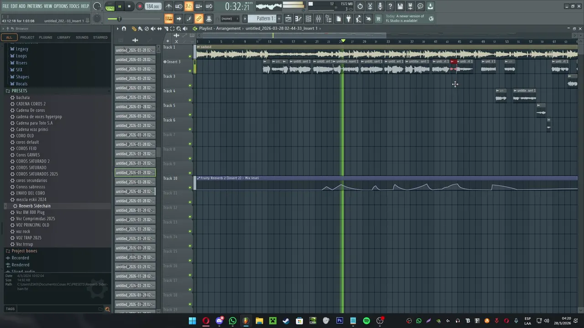Open the TOOLS menu
Screen dimensions: 584x328
pyautogui.click(x=74, y=6)
